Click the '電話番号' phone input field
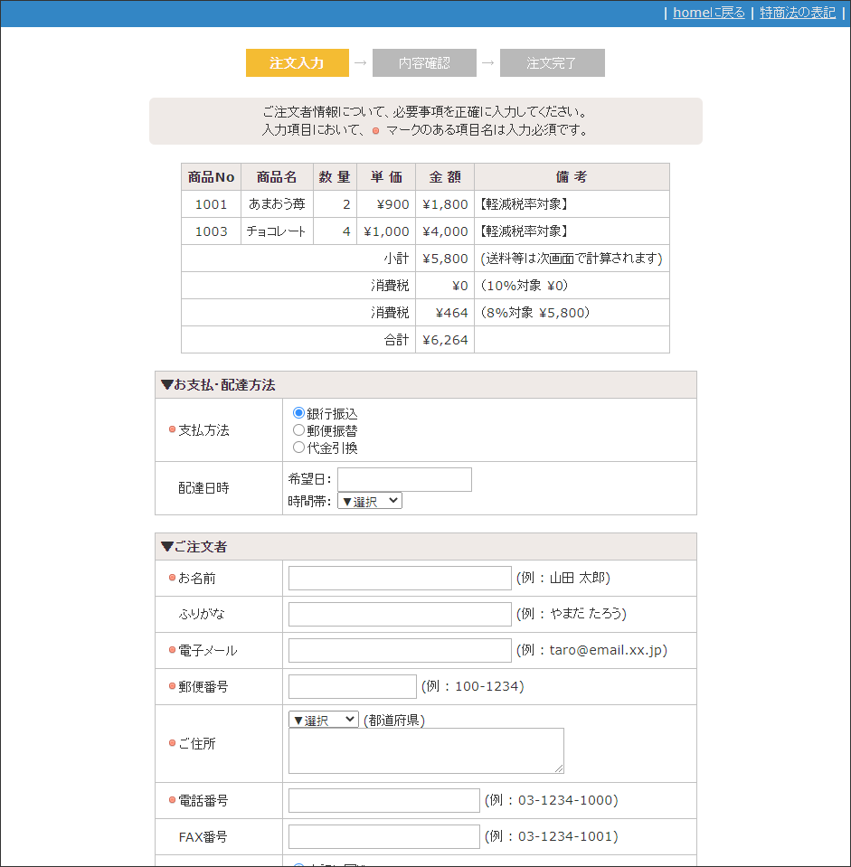The image size is (851, 867). (x=383, y=801)
